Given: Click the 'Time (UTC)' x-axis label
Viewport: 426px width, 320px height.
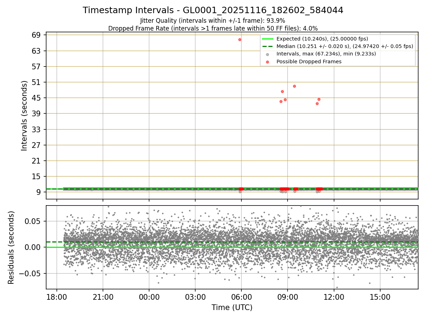Looking at the screenshot, I should point(232,308).
